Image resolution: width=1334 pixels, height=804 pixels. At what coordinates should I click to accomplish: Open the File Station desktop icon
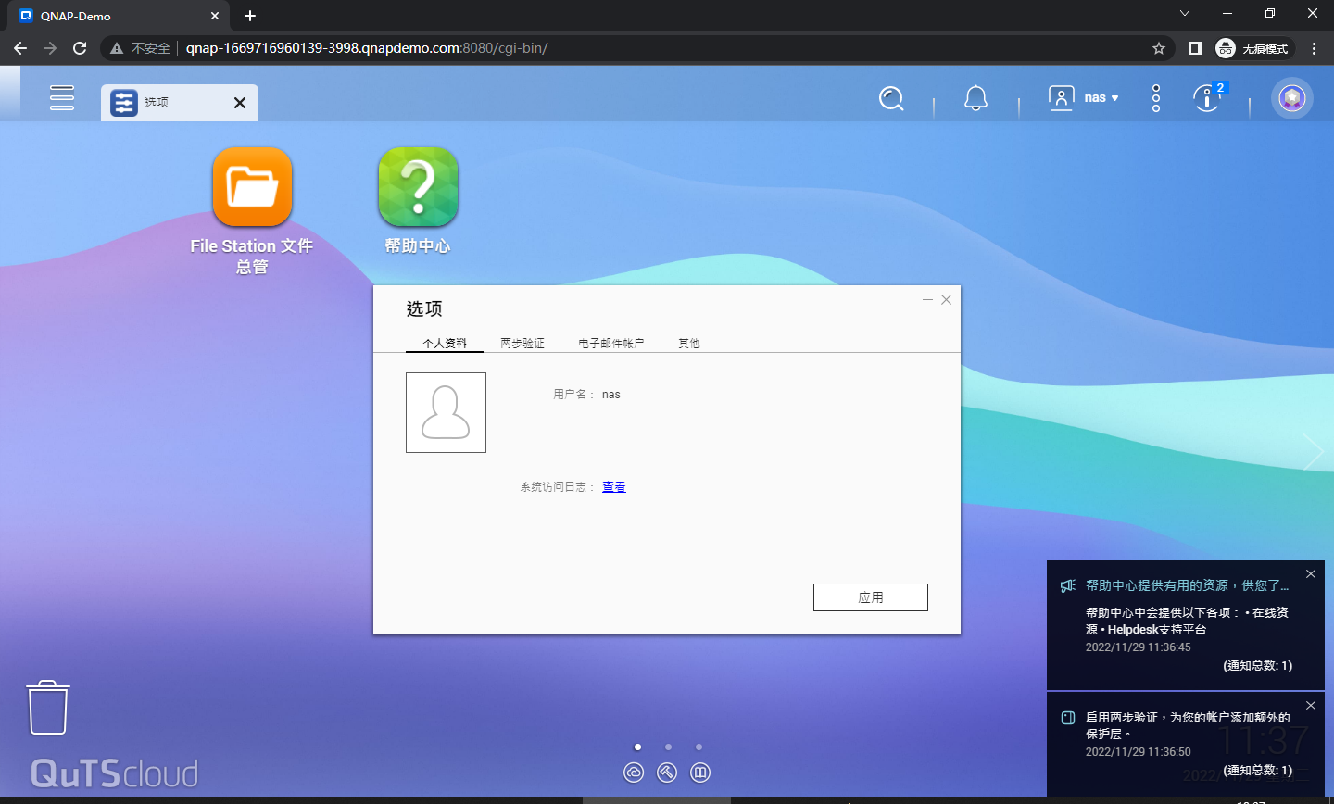click(x=252, y=188)
